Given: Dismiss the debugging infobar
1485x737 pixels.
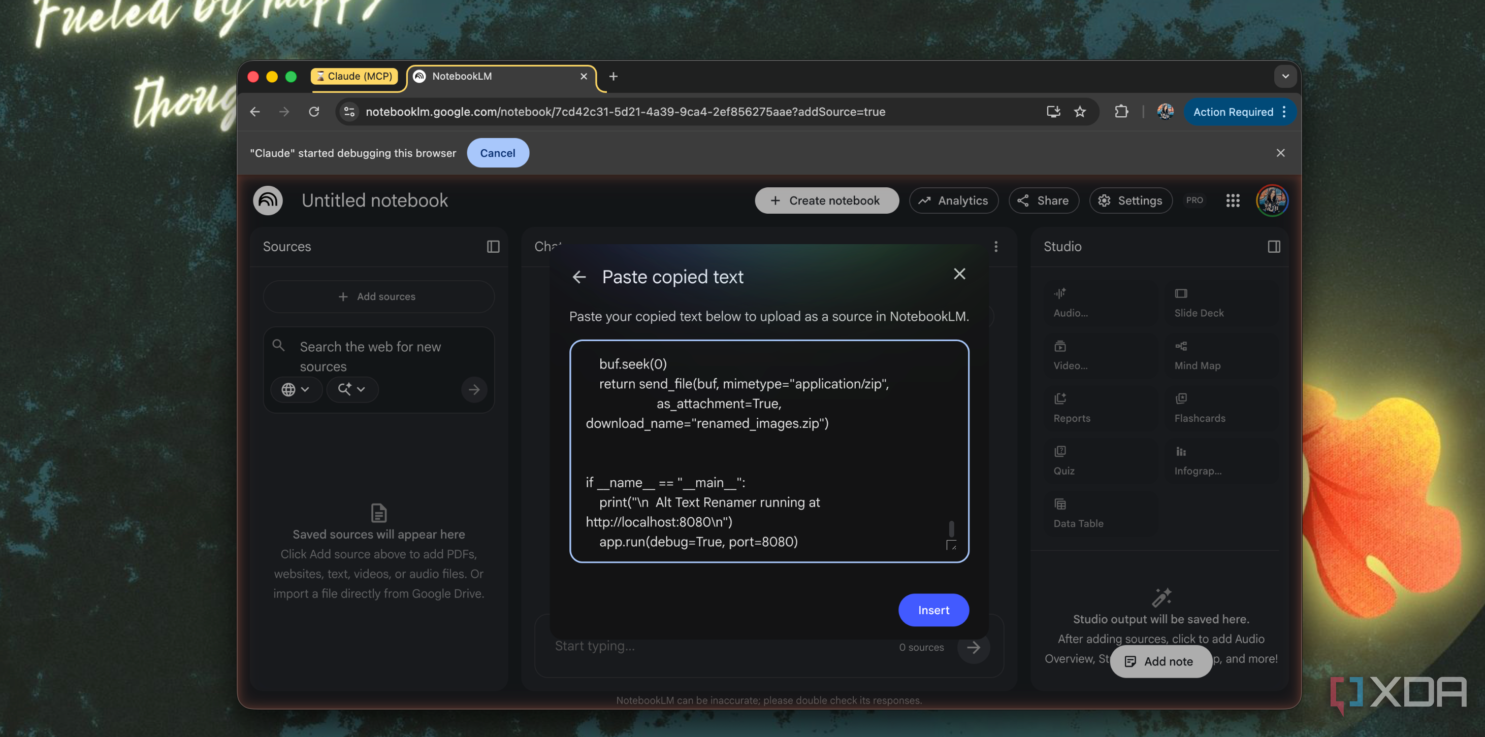Looking at the screenshot, I should click(x=1280, y=153).
